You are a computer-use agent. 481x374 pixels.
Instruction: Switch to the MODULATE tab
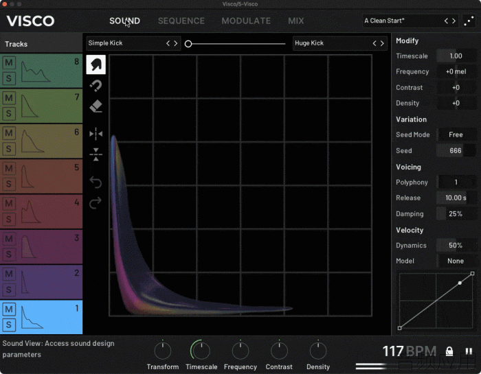pos(246,21)
